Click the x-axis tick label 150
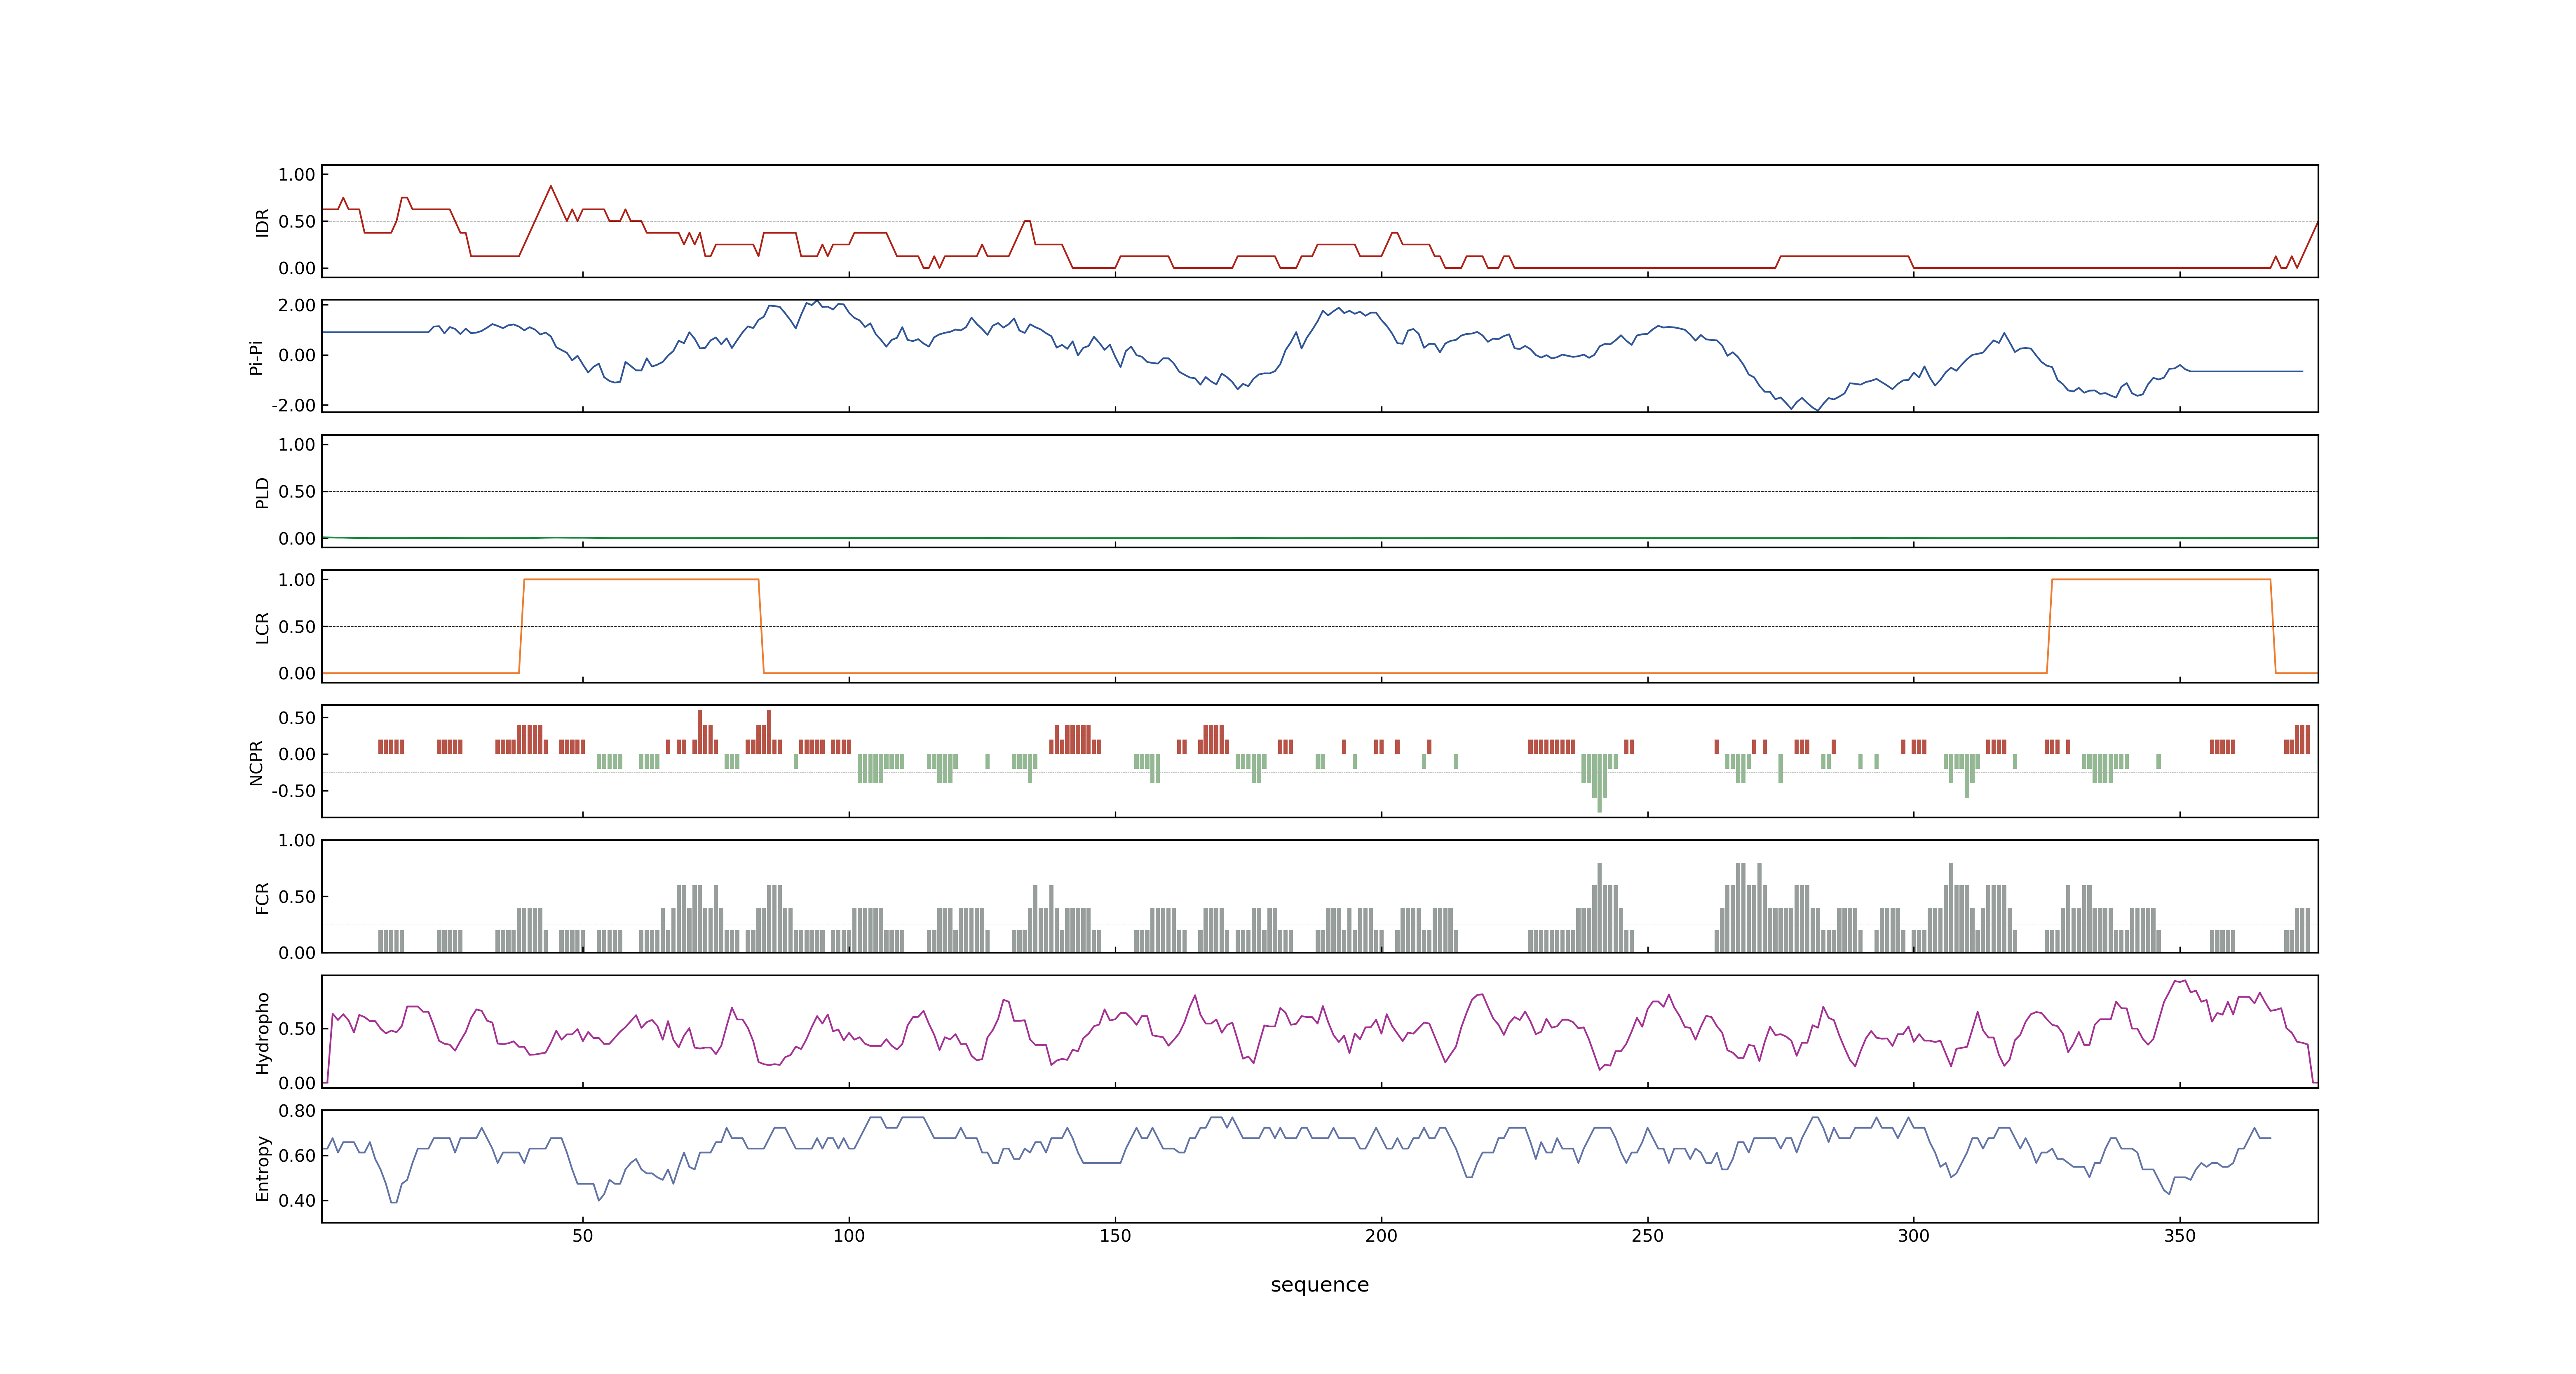Viewport: 2576px width, 1374px height. [1115, 1236]
